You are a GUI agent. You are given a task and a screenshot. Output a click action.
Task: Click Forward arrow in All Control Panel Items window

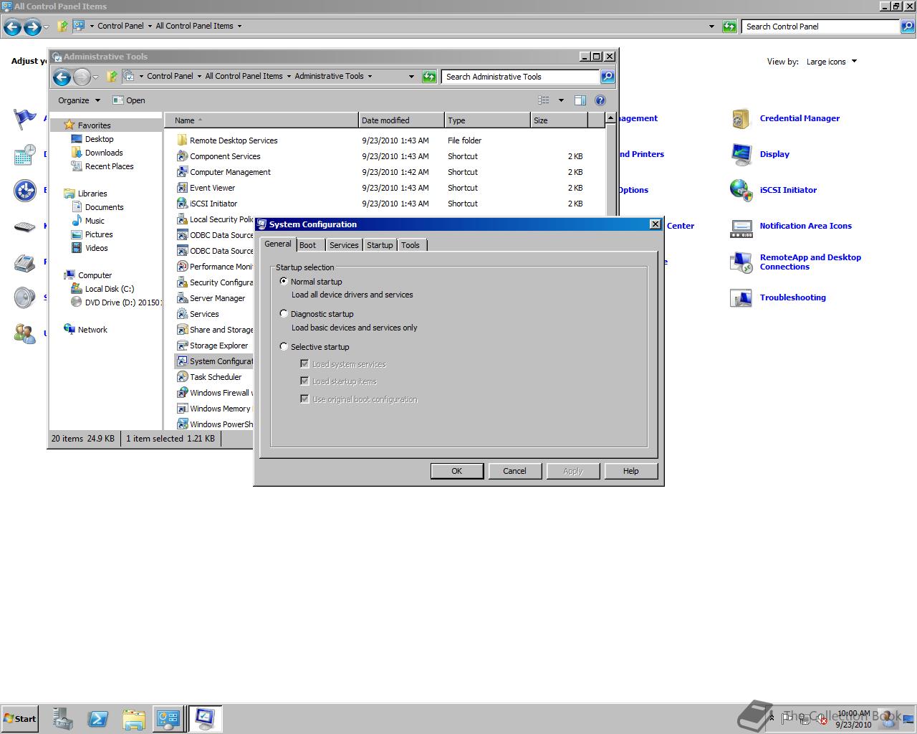[x=32, y=27]
